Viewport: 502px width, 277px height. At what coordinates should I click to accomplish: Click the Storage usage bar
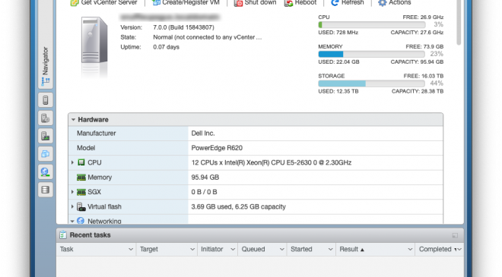(372, 83)
